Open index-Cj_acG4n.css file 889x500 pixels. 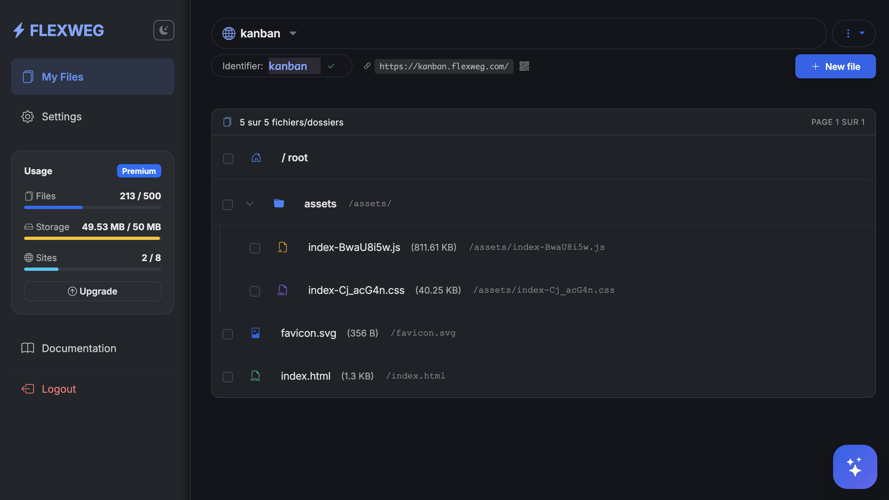coord(356,290)
